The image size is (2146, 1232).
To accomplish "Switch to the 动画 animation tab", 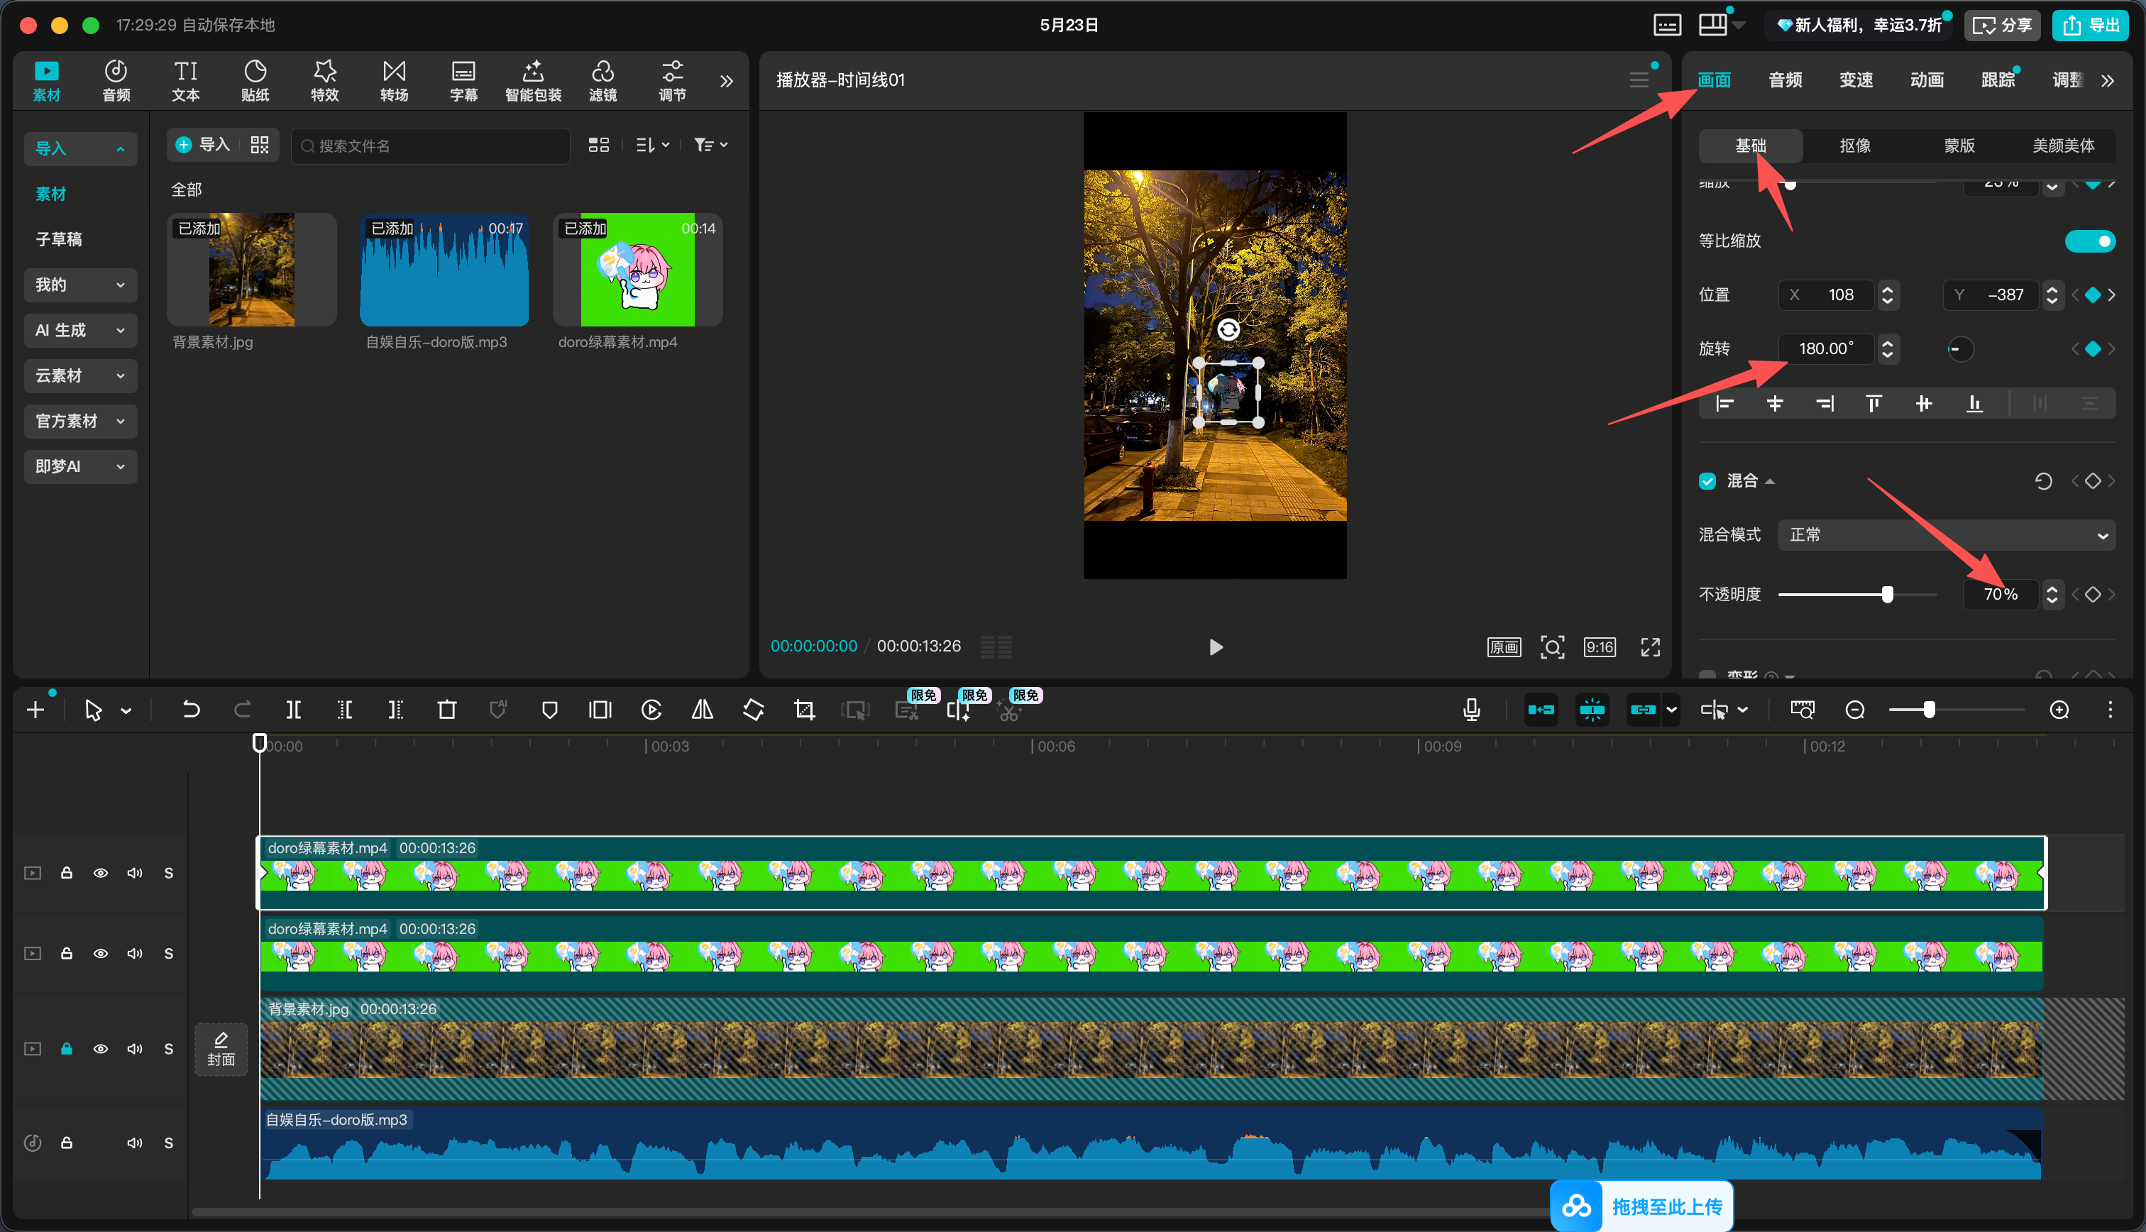I will click(1927, 80).
